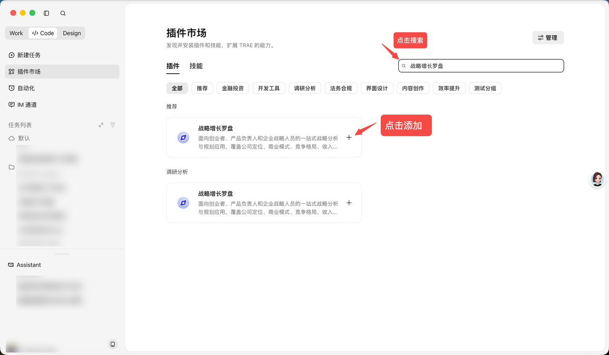
Task: Create a new task (新建任务)
Action: 62,55
